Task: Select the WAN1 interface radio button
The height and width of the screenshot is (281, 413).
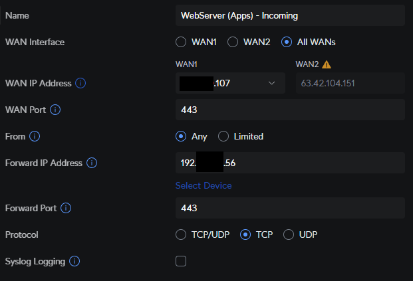Action: point(181,42)
